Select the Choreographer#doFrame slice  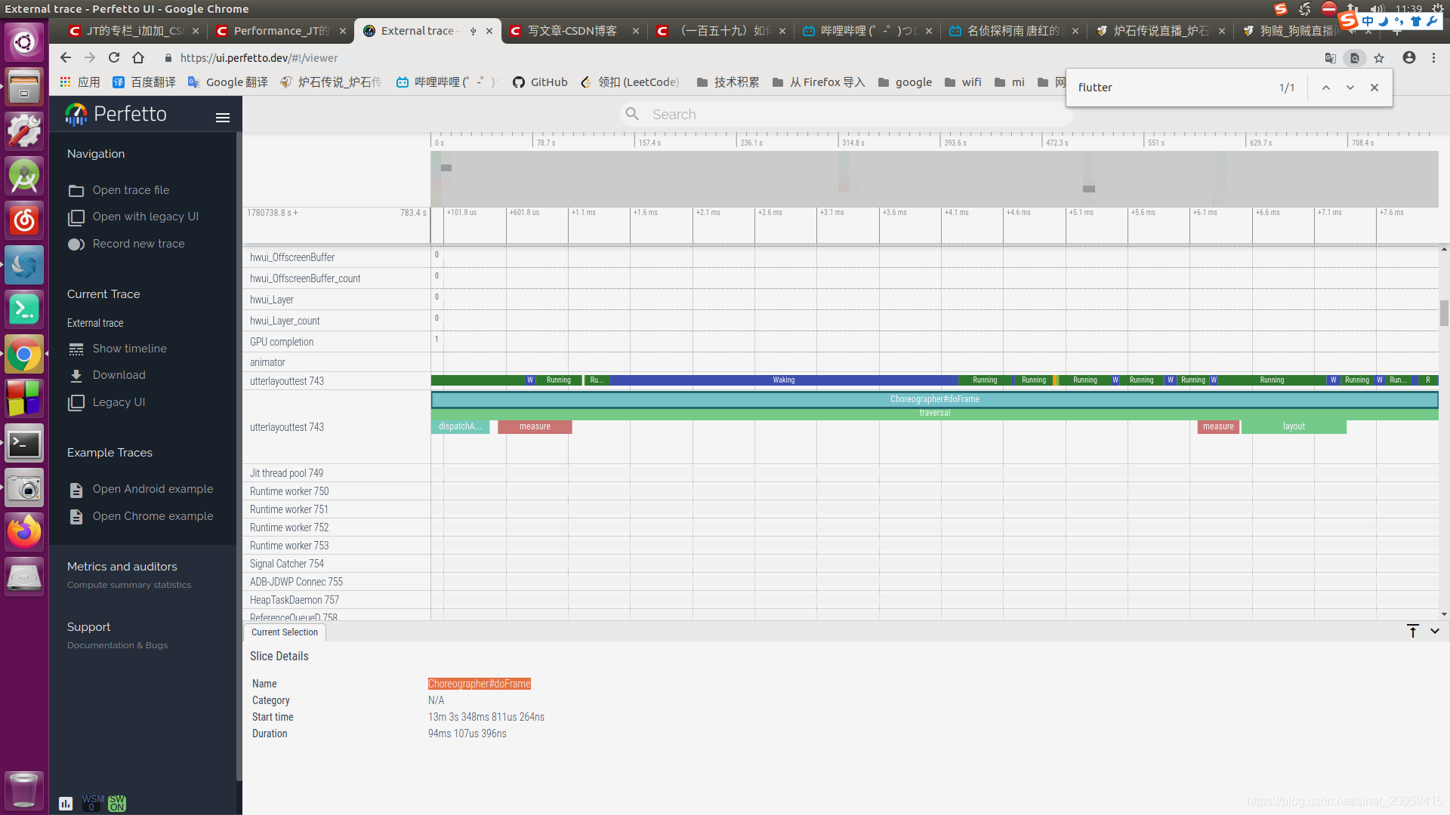934,399
